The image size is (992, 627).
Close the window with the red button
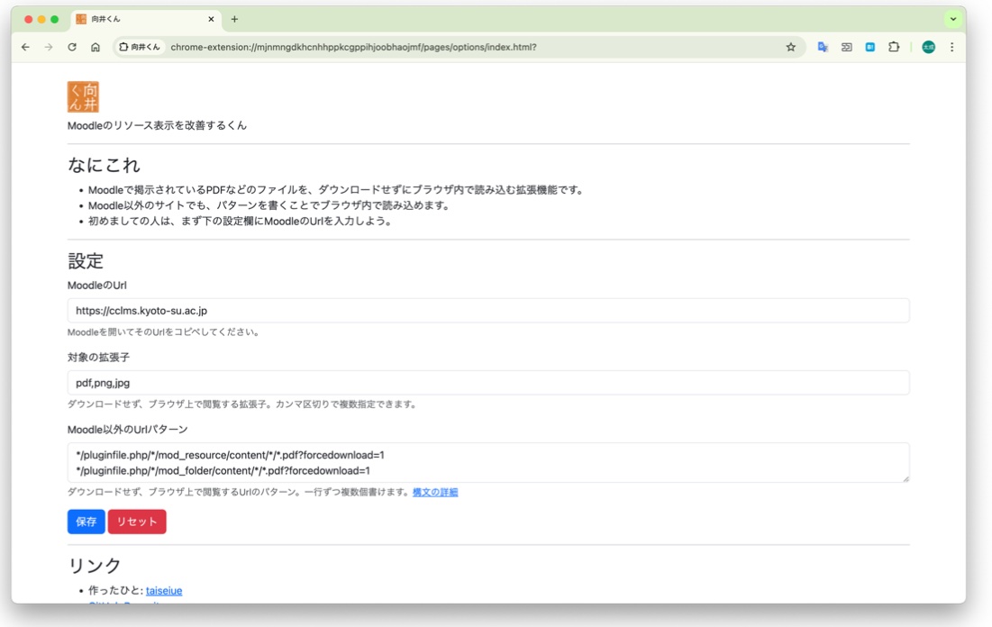pos(29,19)
